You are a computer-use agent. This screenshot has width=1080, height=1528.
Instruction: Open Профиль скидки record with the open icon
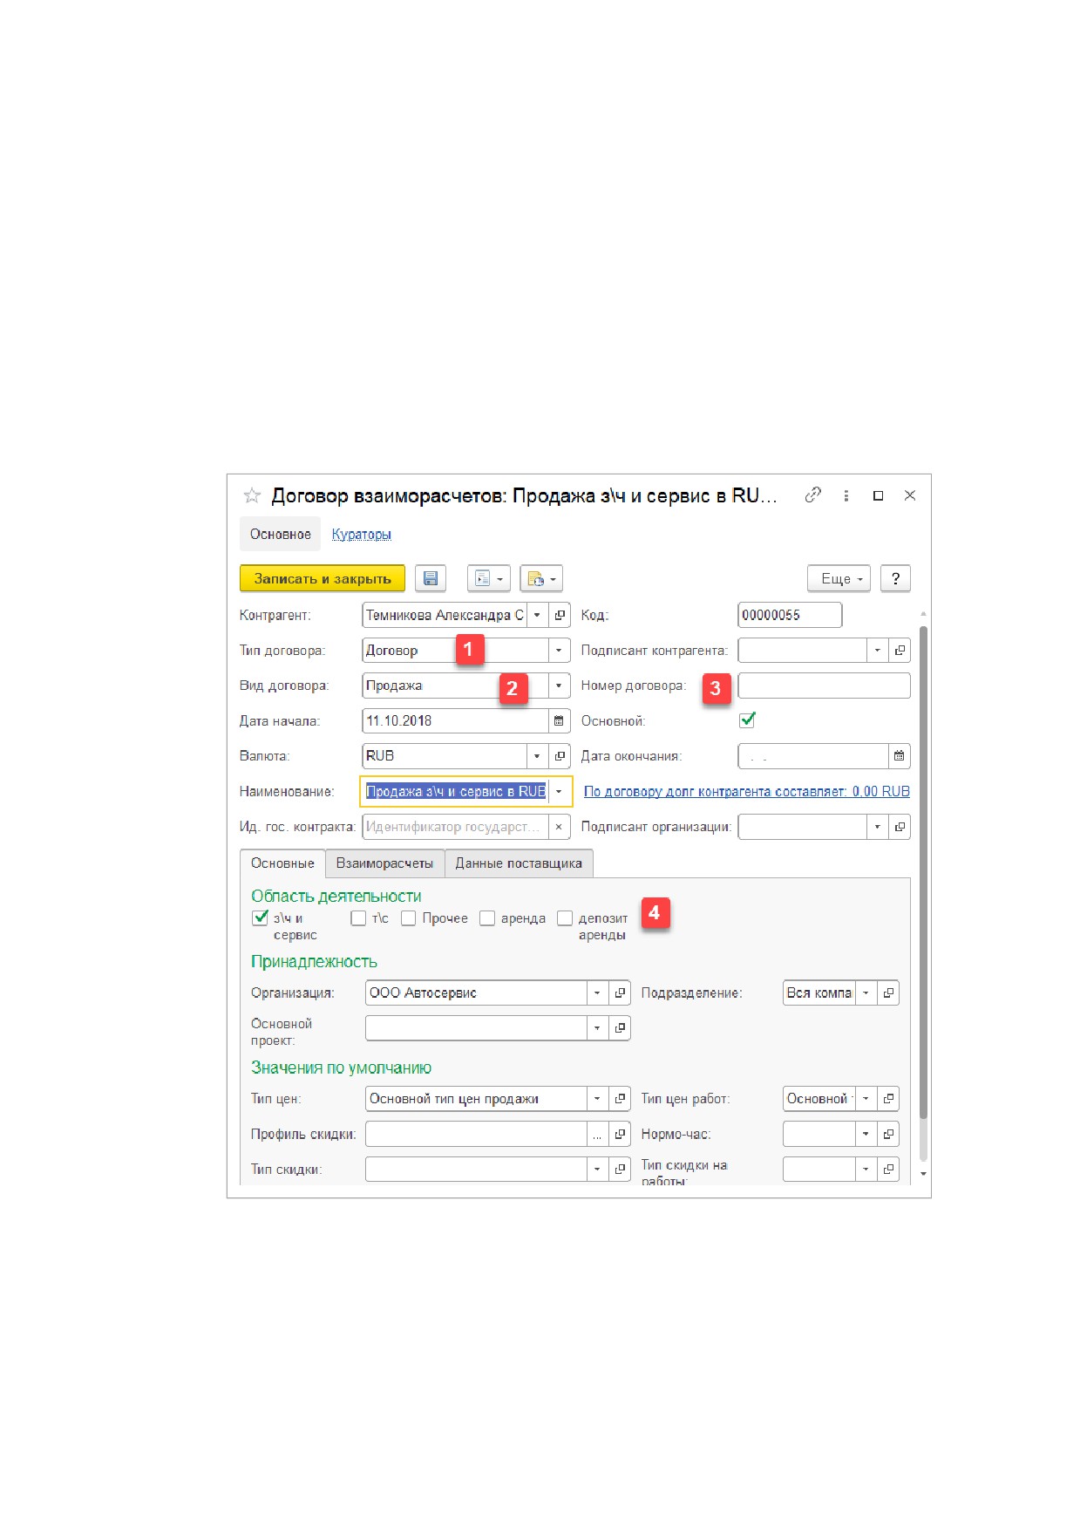click(620, 1135)
